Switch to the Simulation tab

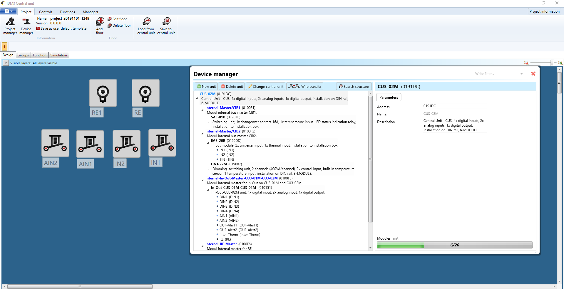coord(58,55)
